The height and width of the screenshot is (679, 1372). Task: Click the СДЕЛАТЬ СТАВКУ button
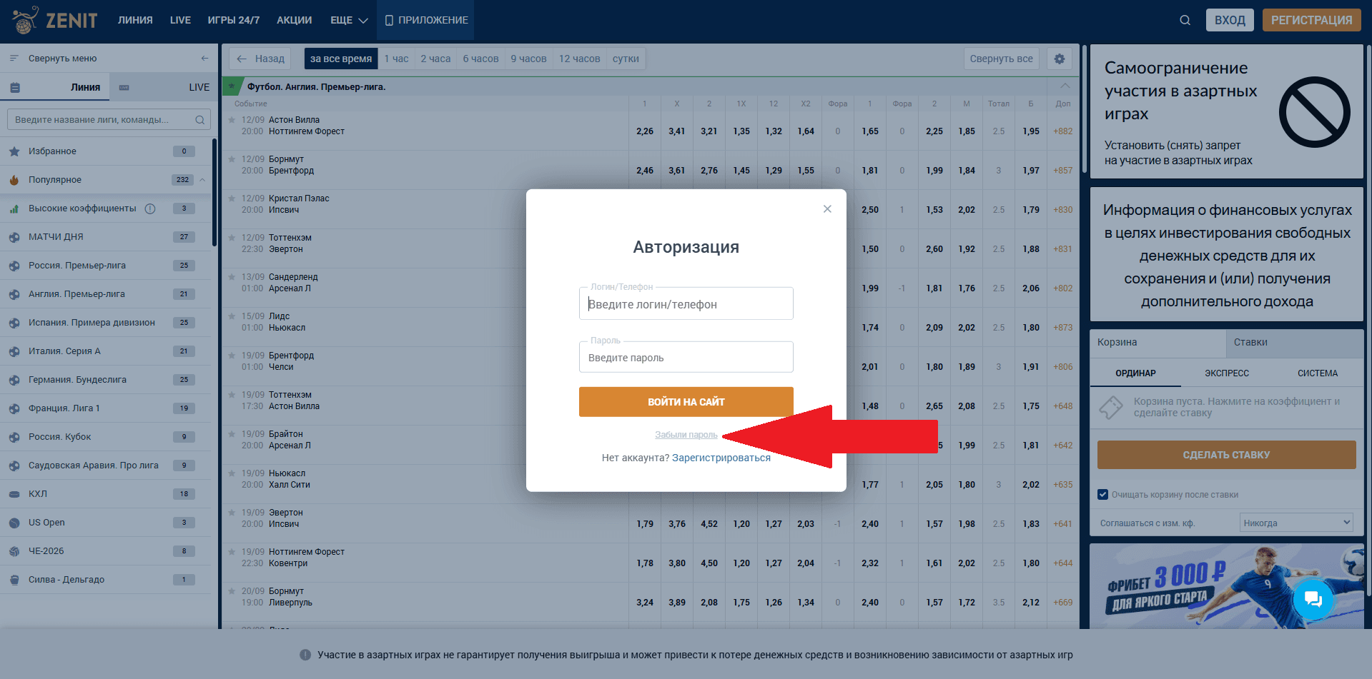click(x=1226, y=455)
